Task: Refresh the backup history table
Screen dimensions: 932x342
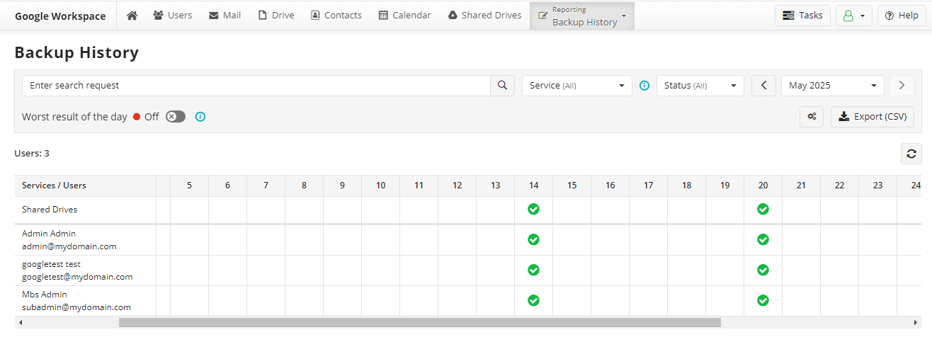Action: (x=911, y=154)
